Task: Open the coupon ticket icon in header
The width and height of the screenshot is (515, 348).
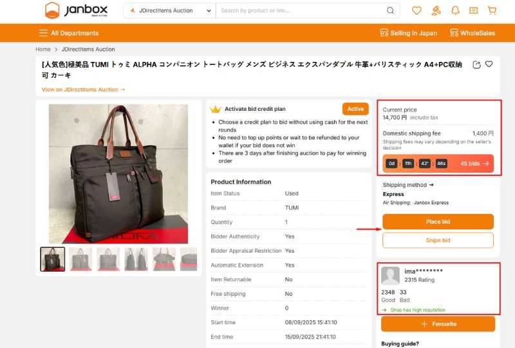Action: pyautogui.click(x=473, y=10)
